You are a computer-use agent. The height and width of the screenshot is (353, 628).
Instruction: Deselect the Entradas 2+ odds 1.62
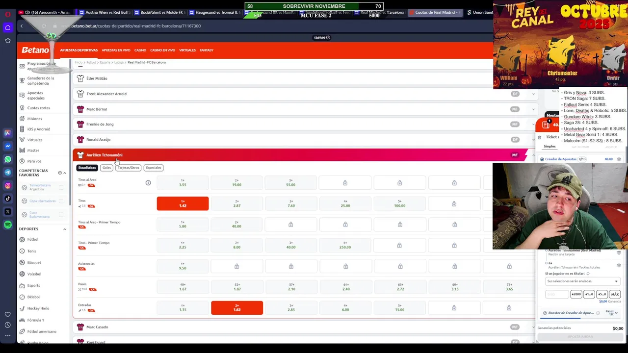pos(237,308)
